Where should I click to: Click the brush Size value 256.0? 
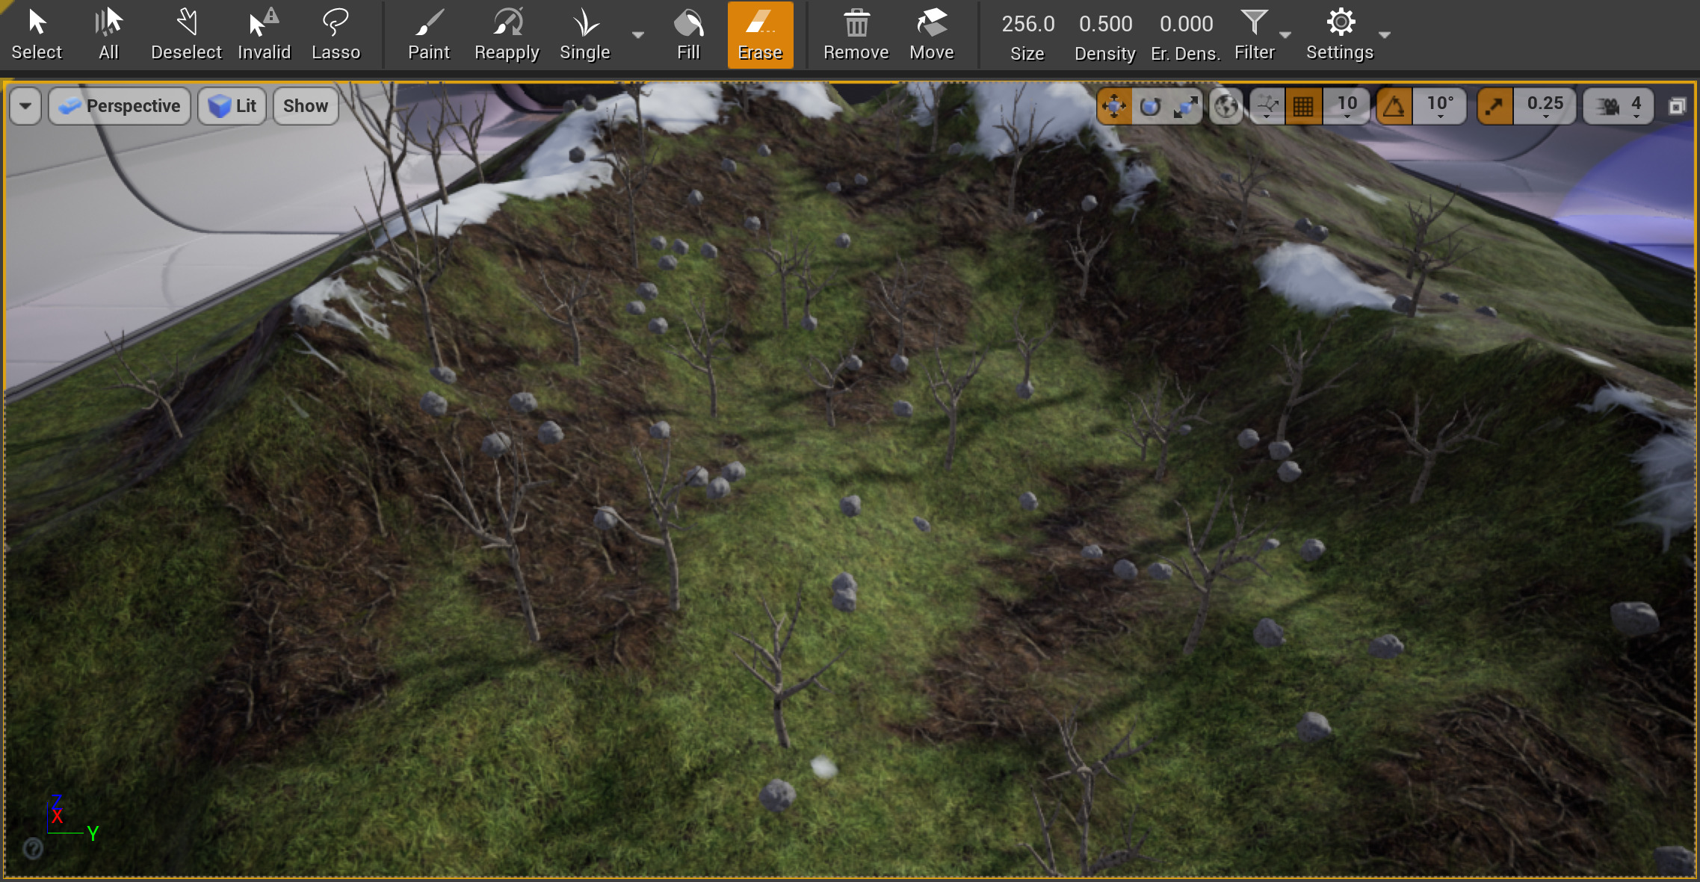1027,24
